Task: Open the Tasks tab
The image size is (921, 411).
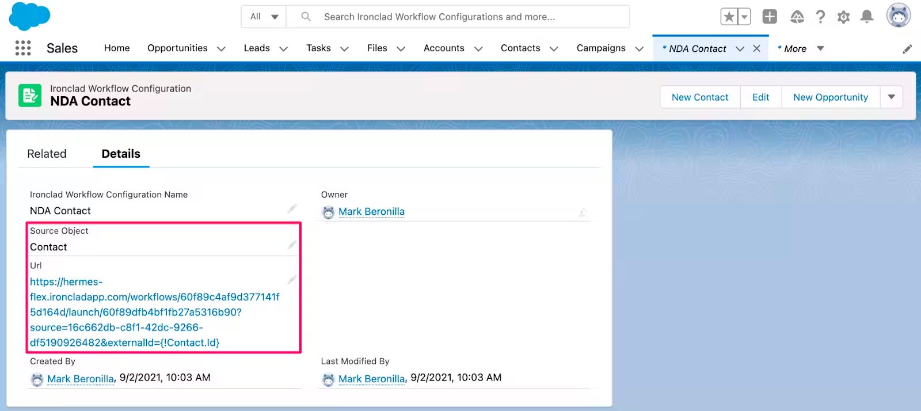Action: 318,48
